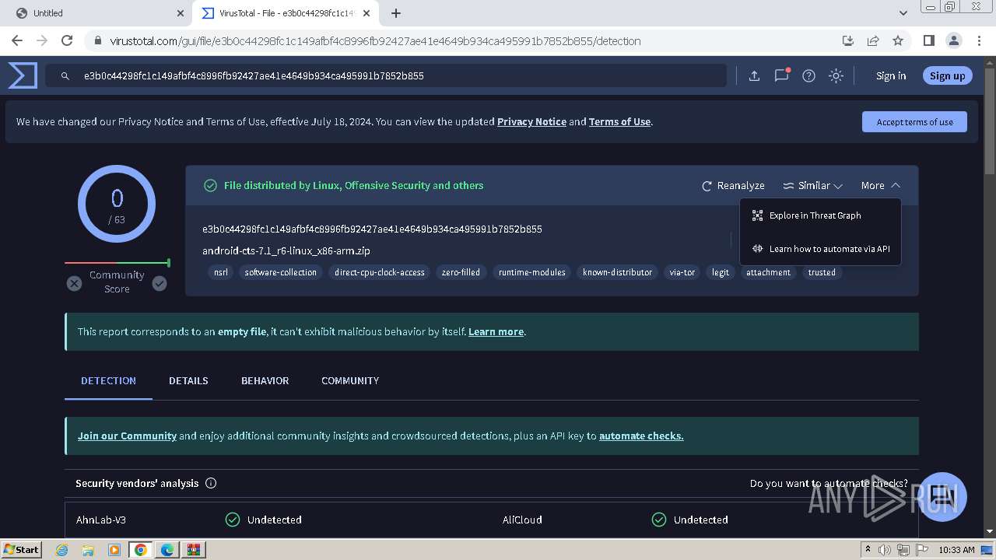Toggle the browser side panel icon
996x560 pixels.
pyautogui.click(x=928, y=40)
